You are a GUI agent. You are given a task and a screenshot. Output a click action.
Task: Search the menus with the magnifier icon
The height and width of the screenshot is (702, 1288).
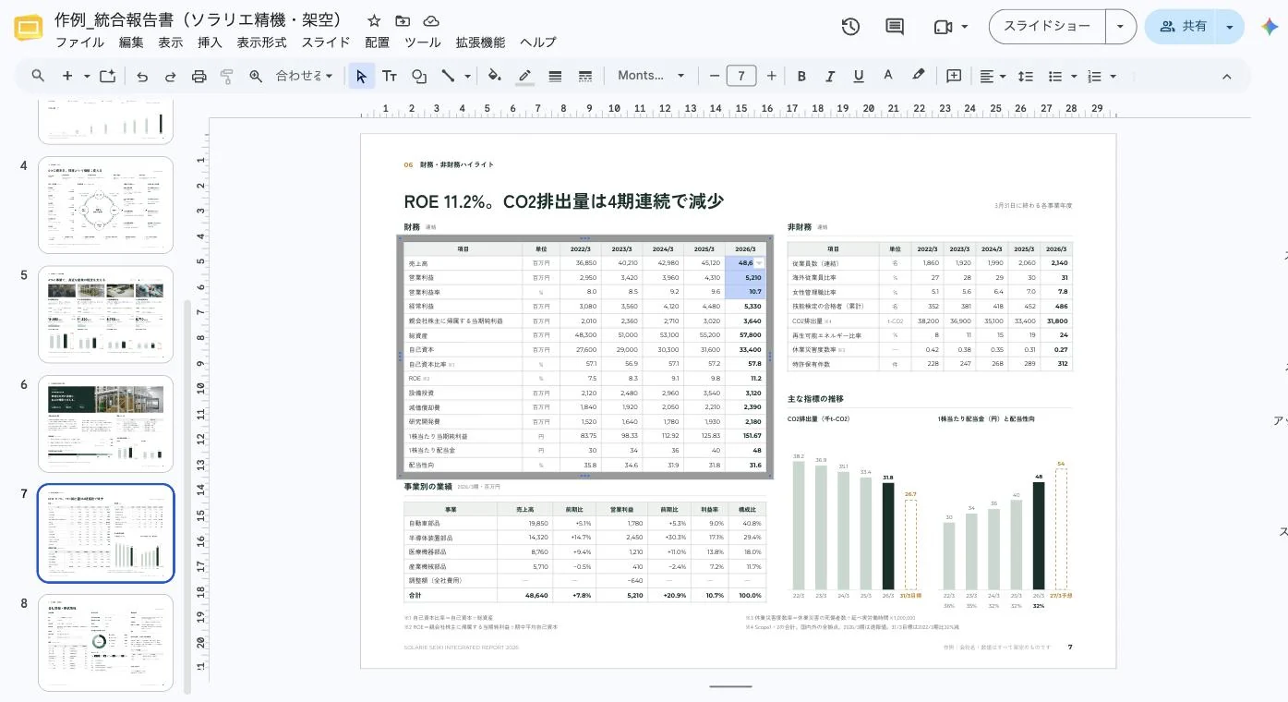tap(38, 76)
